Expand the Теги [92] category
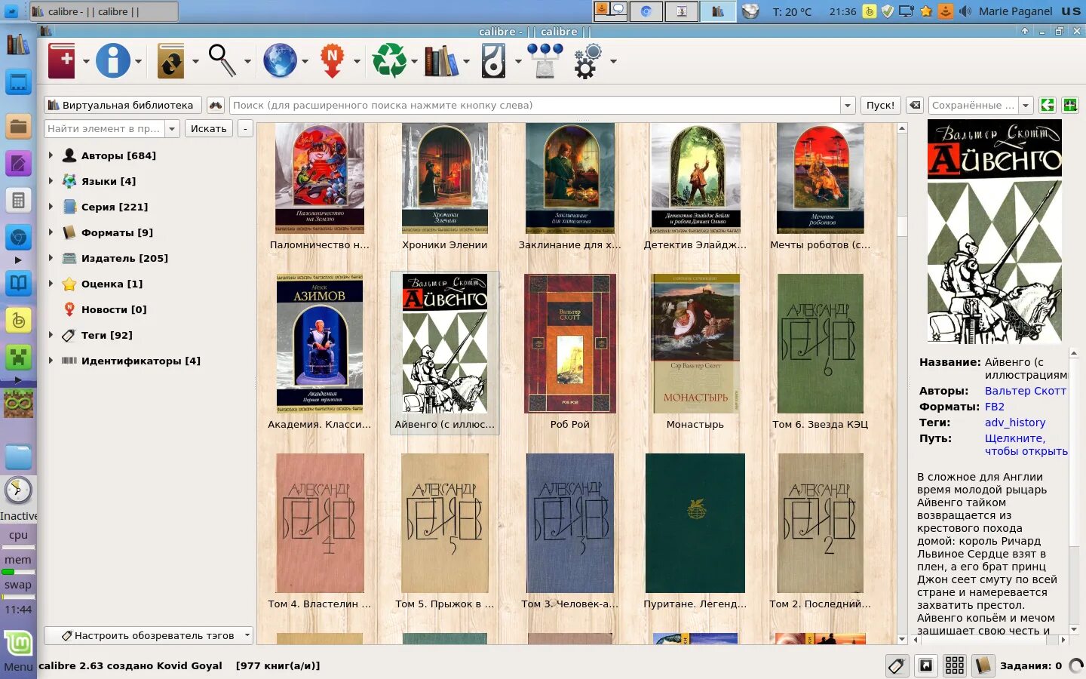This screenshot has height=679, width=1086. [x=51, y=335]
